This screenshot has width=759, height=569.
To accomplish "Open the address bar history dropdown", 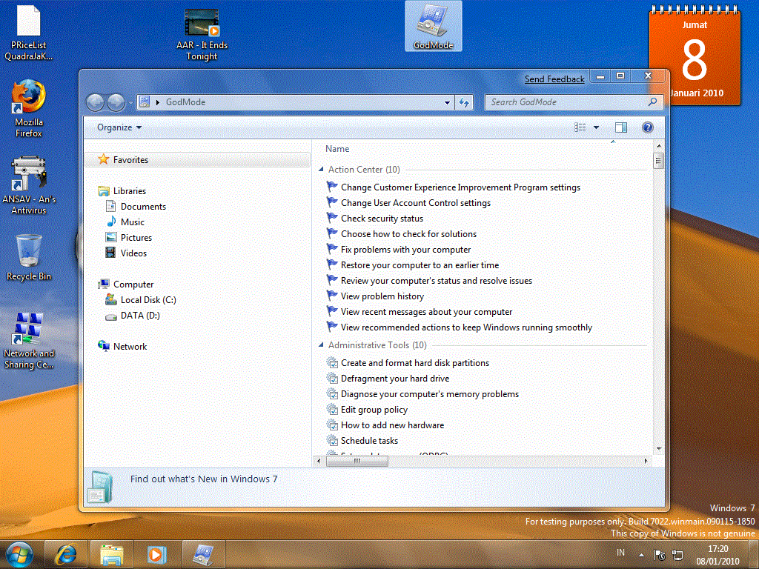I will click(x=447, y=102).
